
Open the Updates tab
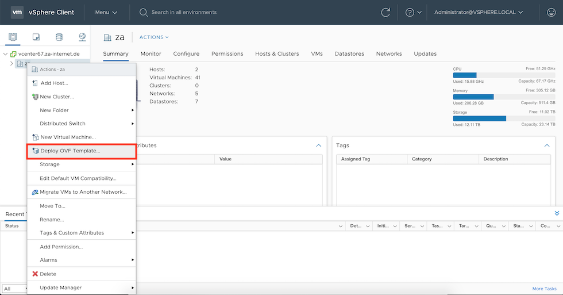[x=425, y=54]
